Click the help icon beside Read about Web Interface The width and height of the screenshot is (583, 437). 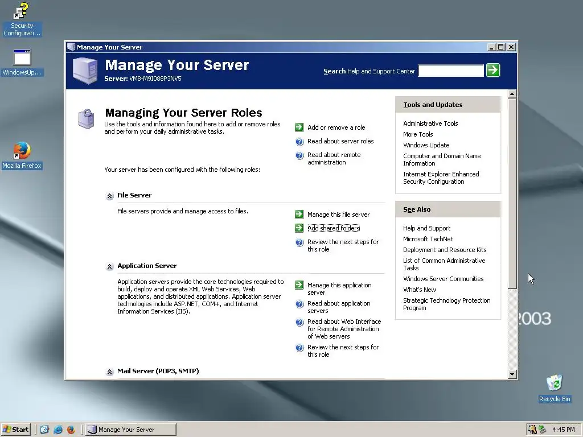[299, 322]
